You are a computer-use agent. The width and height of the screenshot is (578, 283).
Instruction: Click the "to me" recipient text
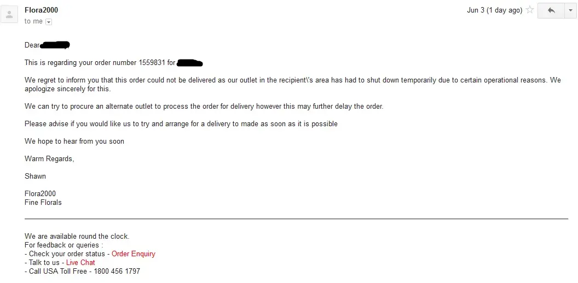tap(33, 21)
